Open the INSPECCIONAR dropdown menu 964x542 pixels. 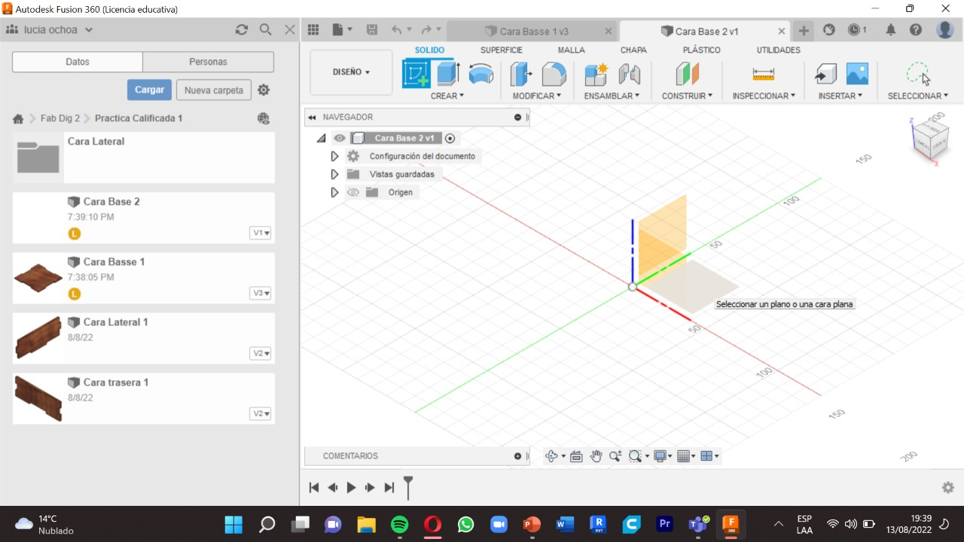click(x=764, y=96)
